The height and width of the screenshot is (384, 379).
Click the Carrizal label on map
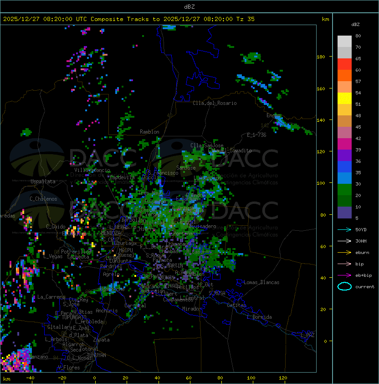(x=135, y=306)
